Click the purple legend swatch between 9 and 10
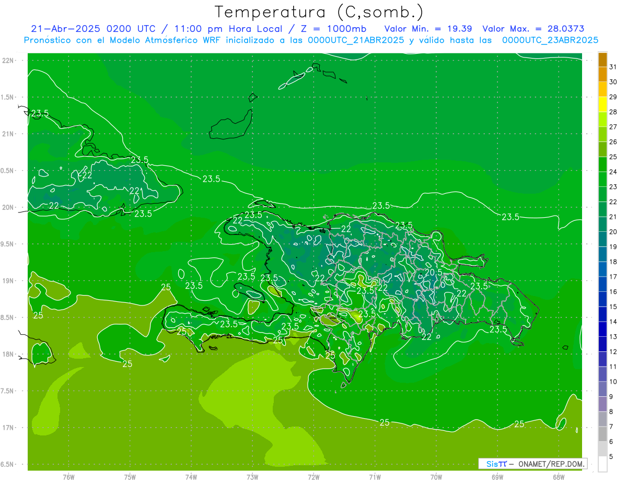627x484 pixels. [602, 389]
